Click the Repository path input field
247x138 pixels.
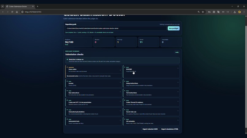click(x=116, y=28)
